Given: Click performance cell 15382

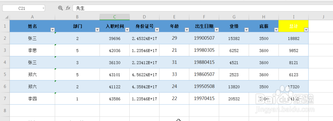Looking at the screenshot, I should coord(234,38).
